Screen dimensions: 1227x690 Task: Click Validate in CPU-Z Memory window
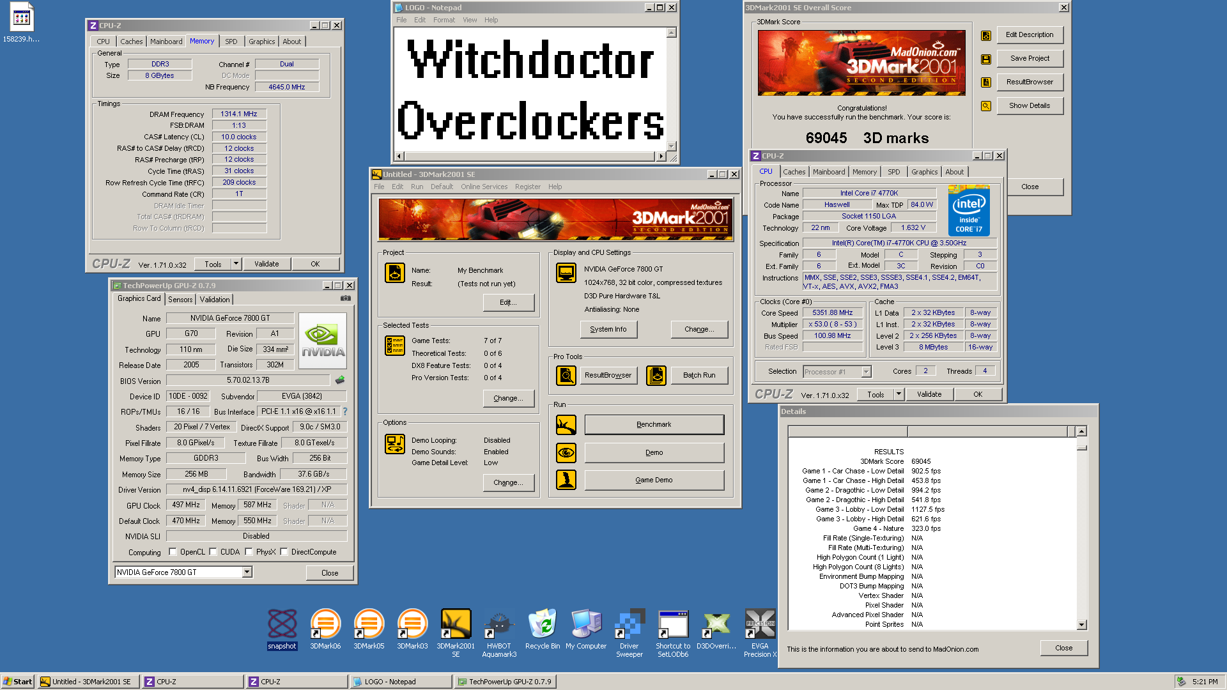point(266,264)
